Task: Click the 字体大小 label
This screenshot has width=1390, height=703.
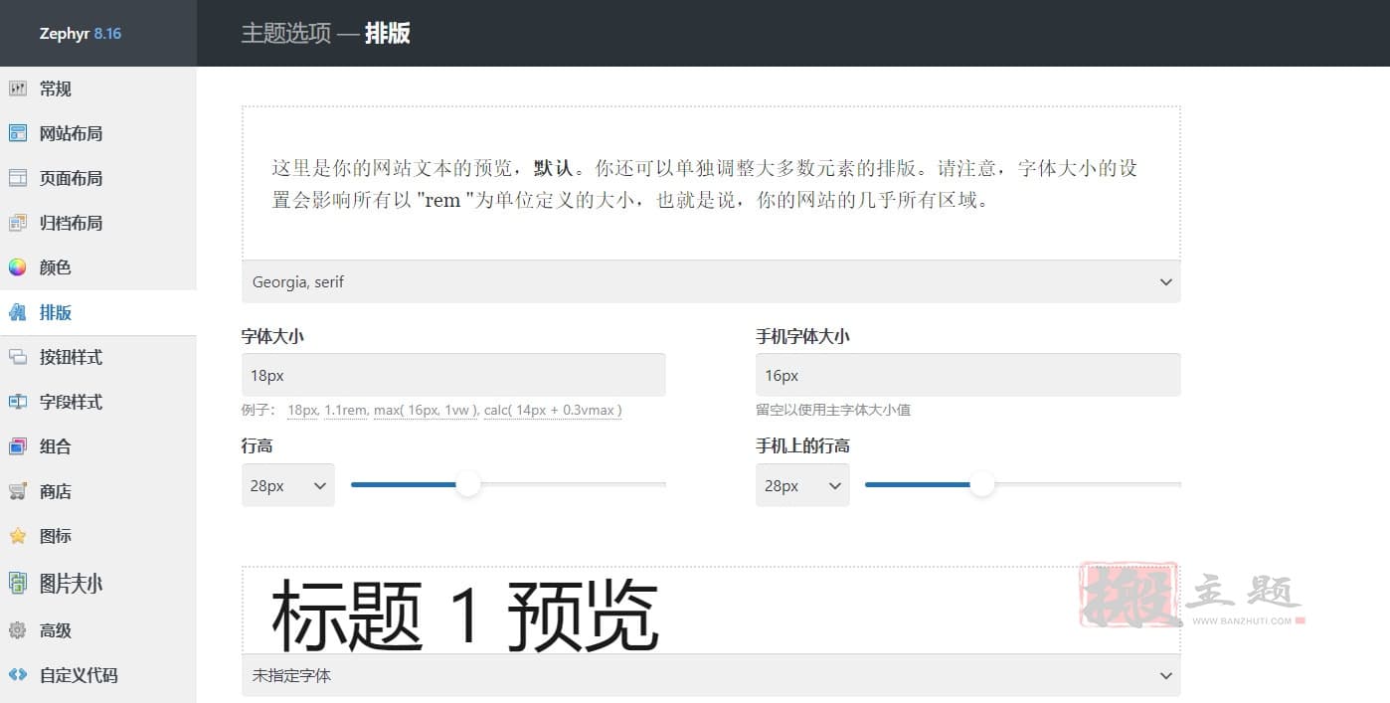Action: 272,336
